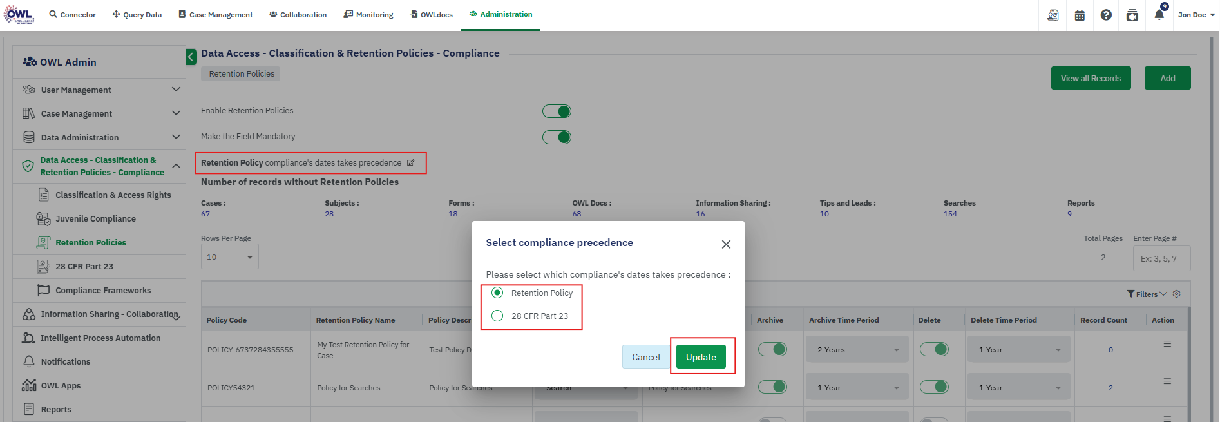Click the Enter Page number field
The width and height of the screenshot is (1220, 422).
1161,258
